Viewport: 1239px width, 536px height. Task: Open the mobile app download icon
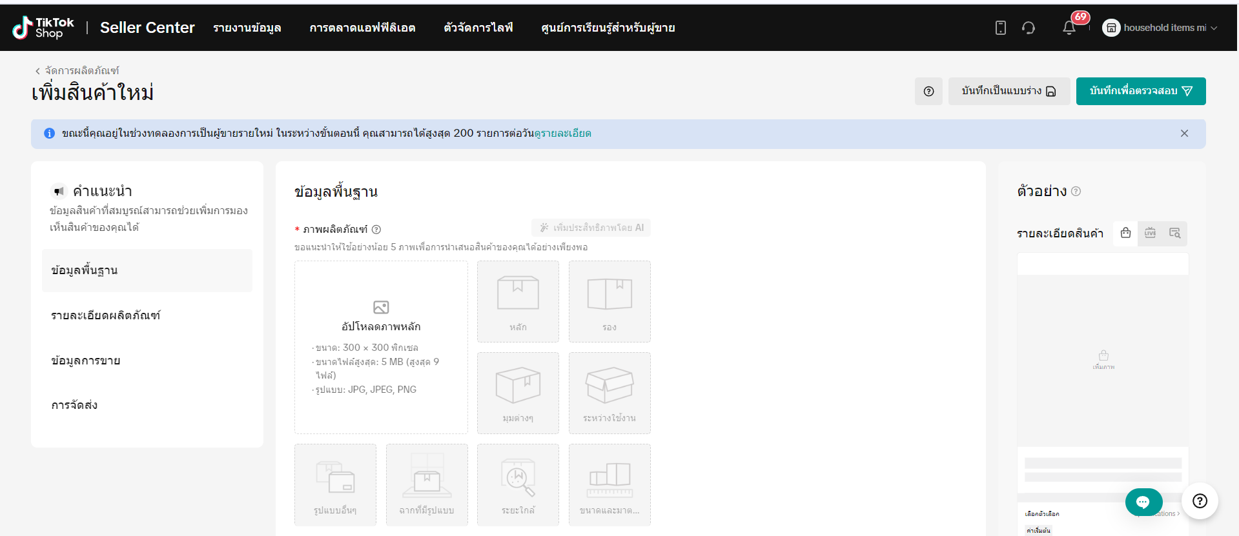1000,28
